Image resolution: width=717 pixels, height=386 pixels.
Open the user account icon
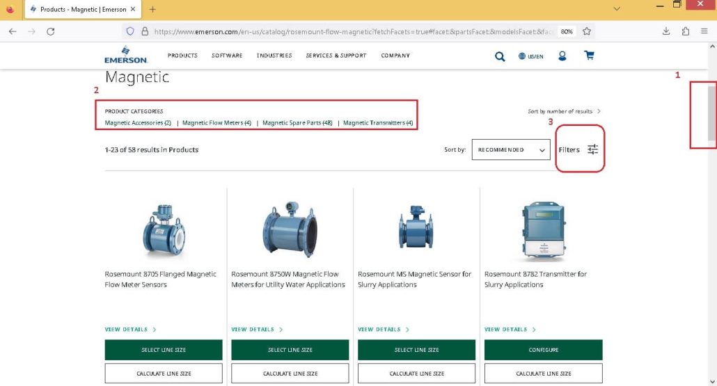pyautogui.click(x=562, y=56)
